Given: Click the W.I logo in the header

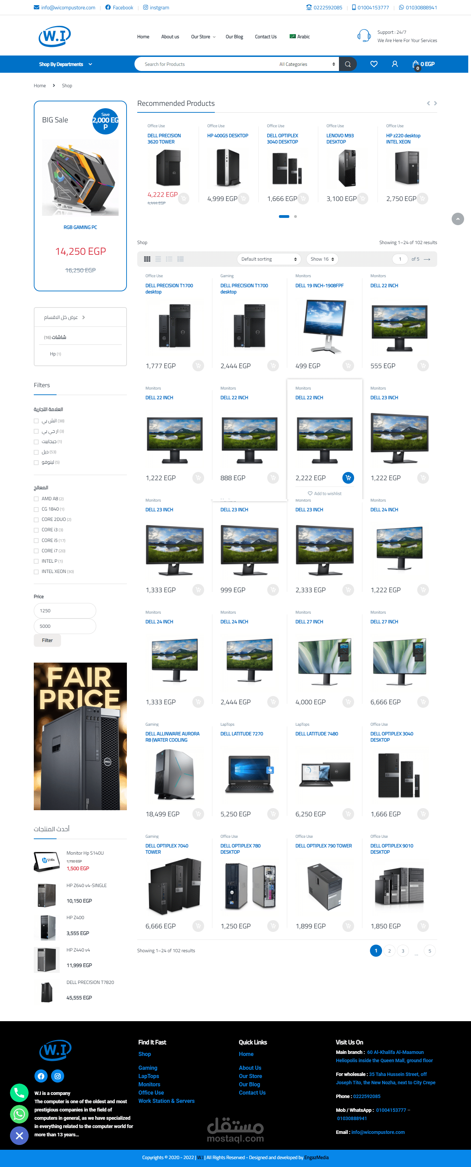Looking at the screenshot, I should click(55, 36).
